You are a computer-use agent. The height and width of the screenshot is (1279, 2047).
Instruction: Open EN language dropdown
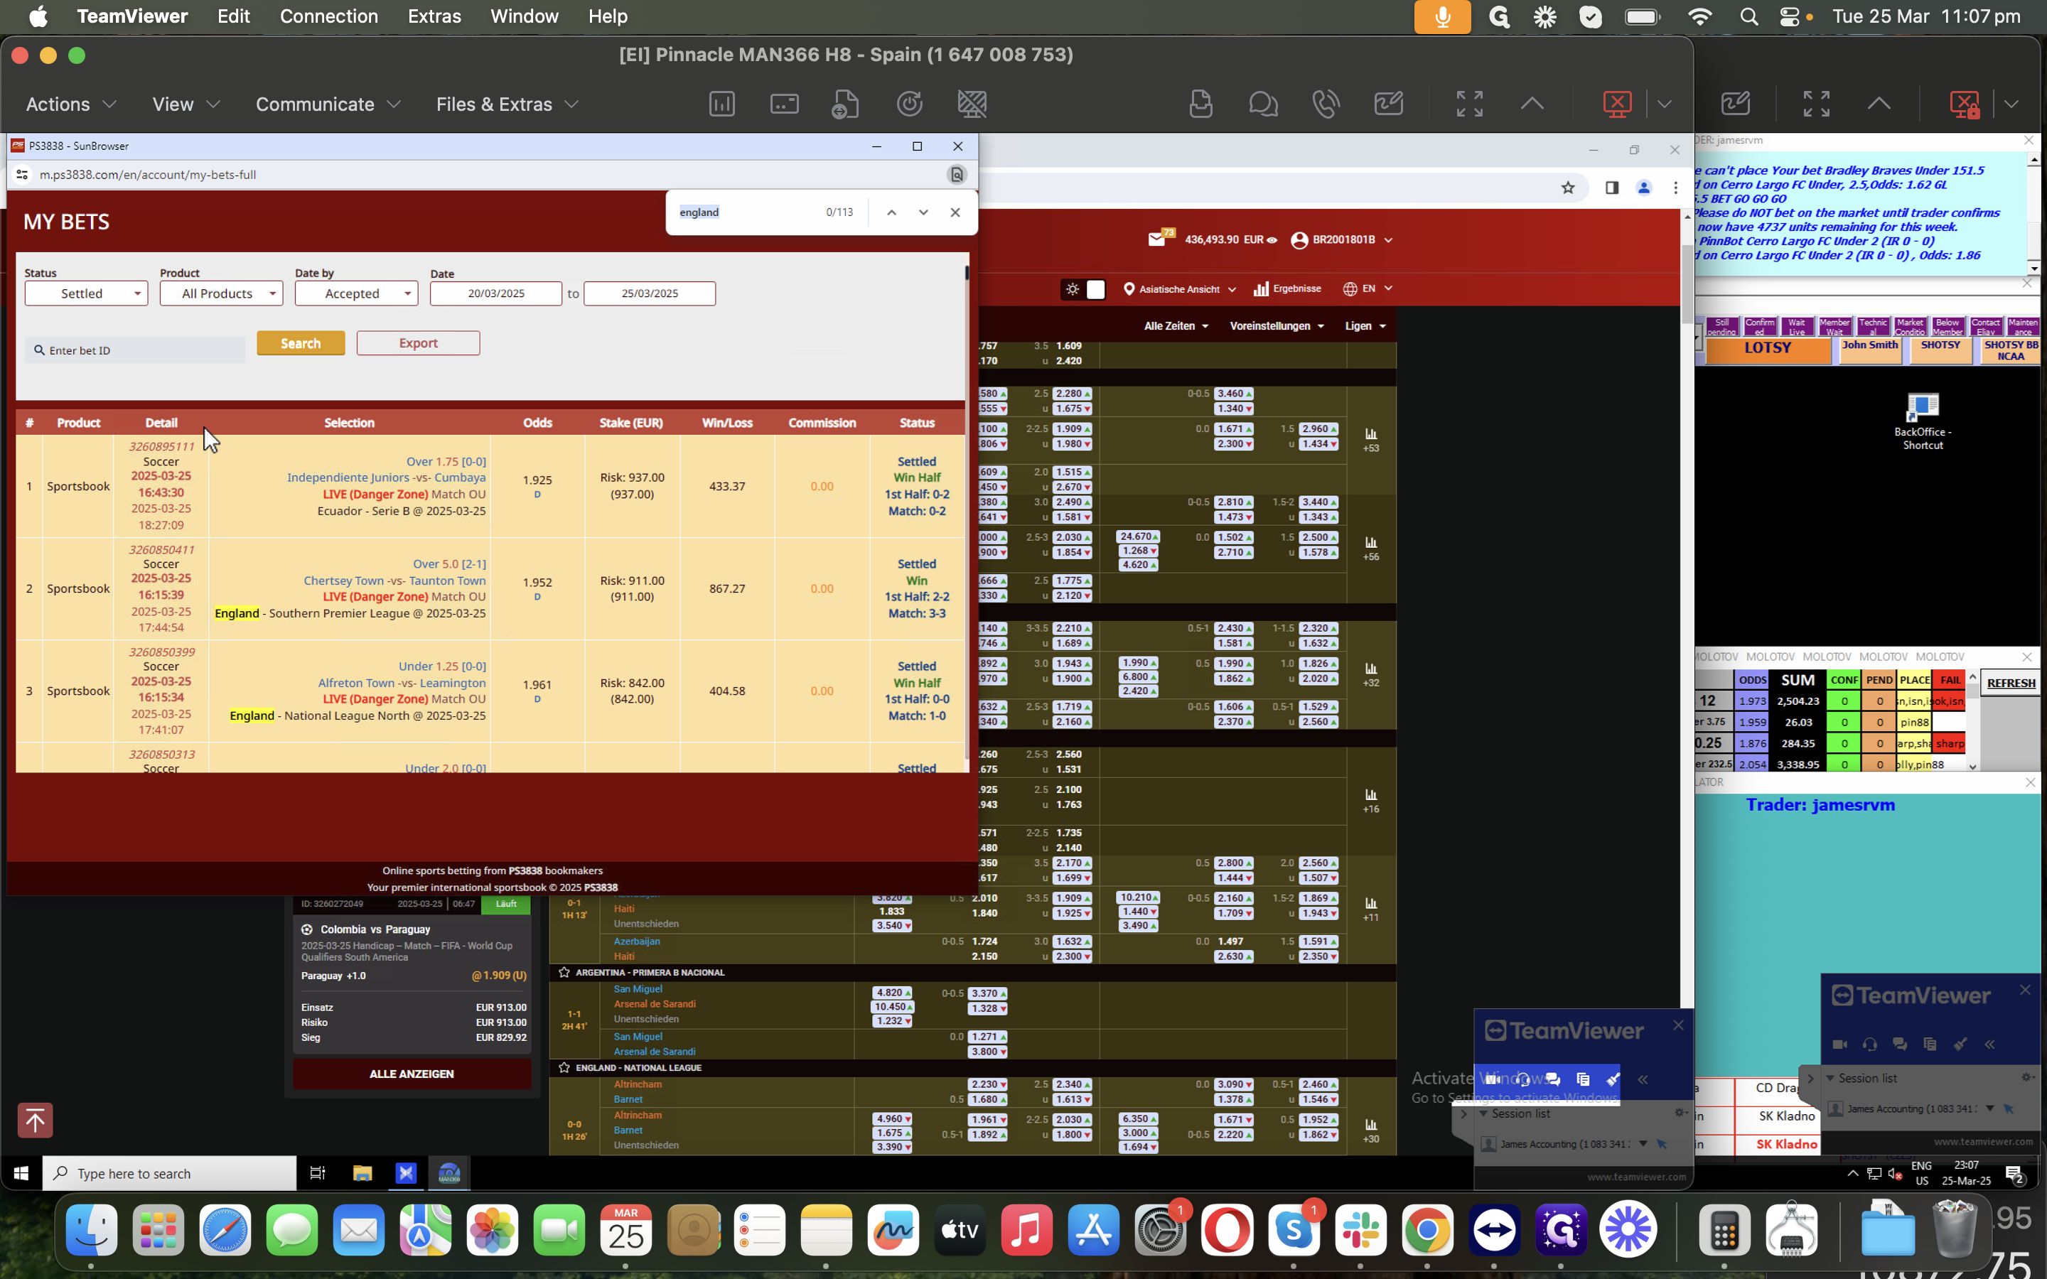pos(1368,288)
